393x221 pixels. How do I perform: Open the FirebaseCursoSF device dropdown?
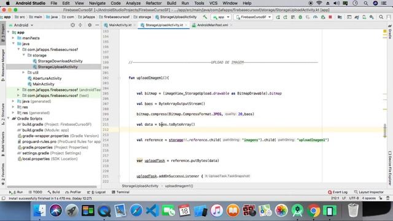click(254, 17)
